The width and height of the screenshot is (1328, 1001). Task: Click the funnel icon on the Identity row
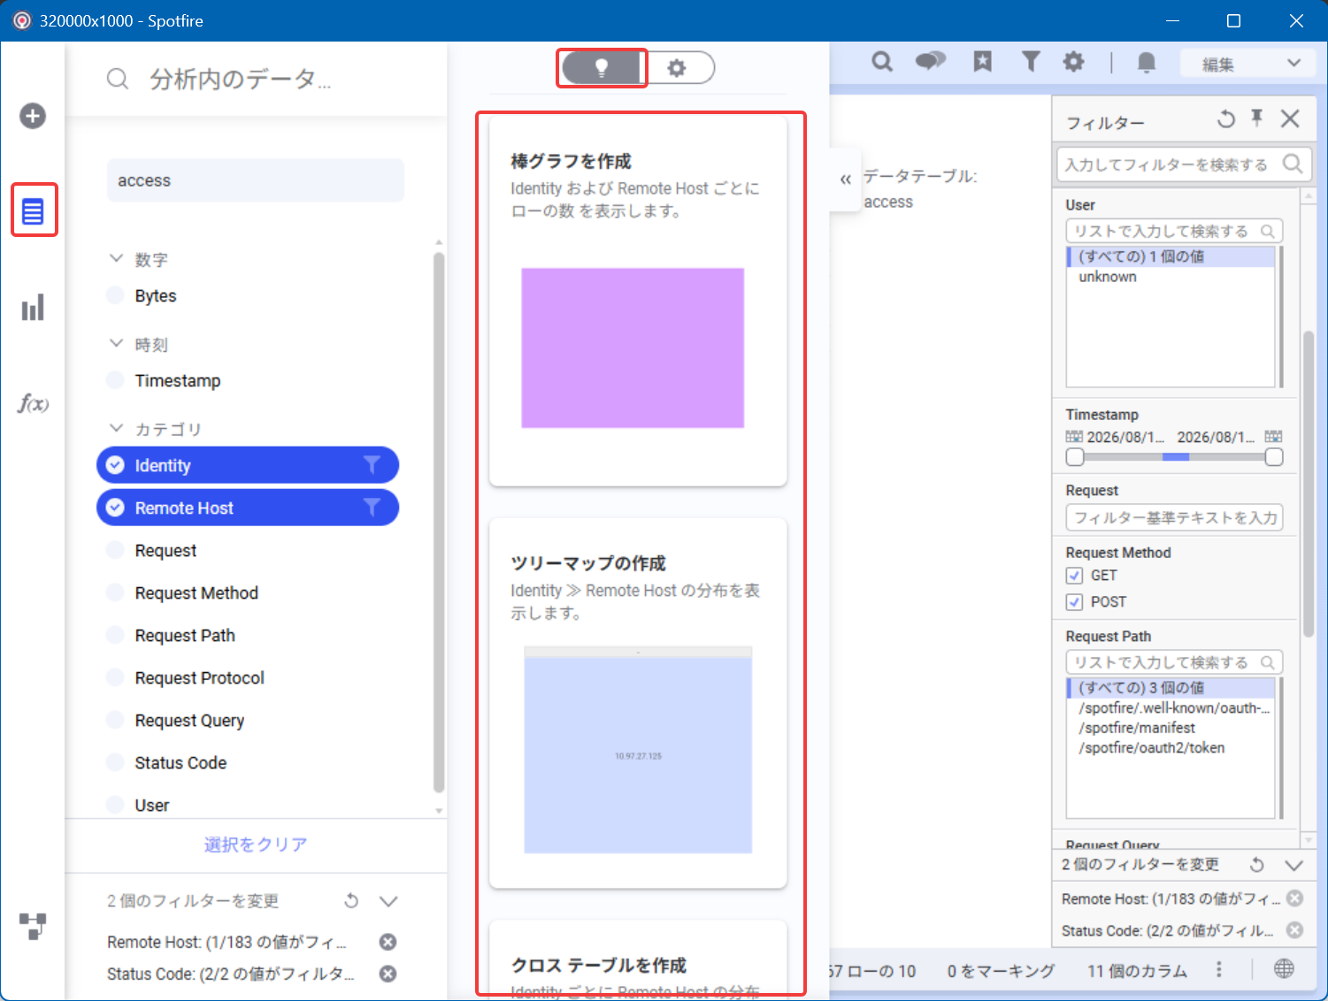pos(372,465)
